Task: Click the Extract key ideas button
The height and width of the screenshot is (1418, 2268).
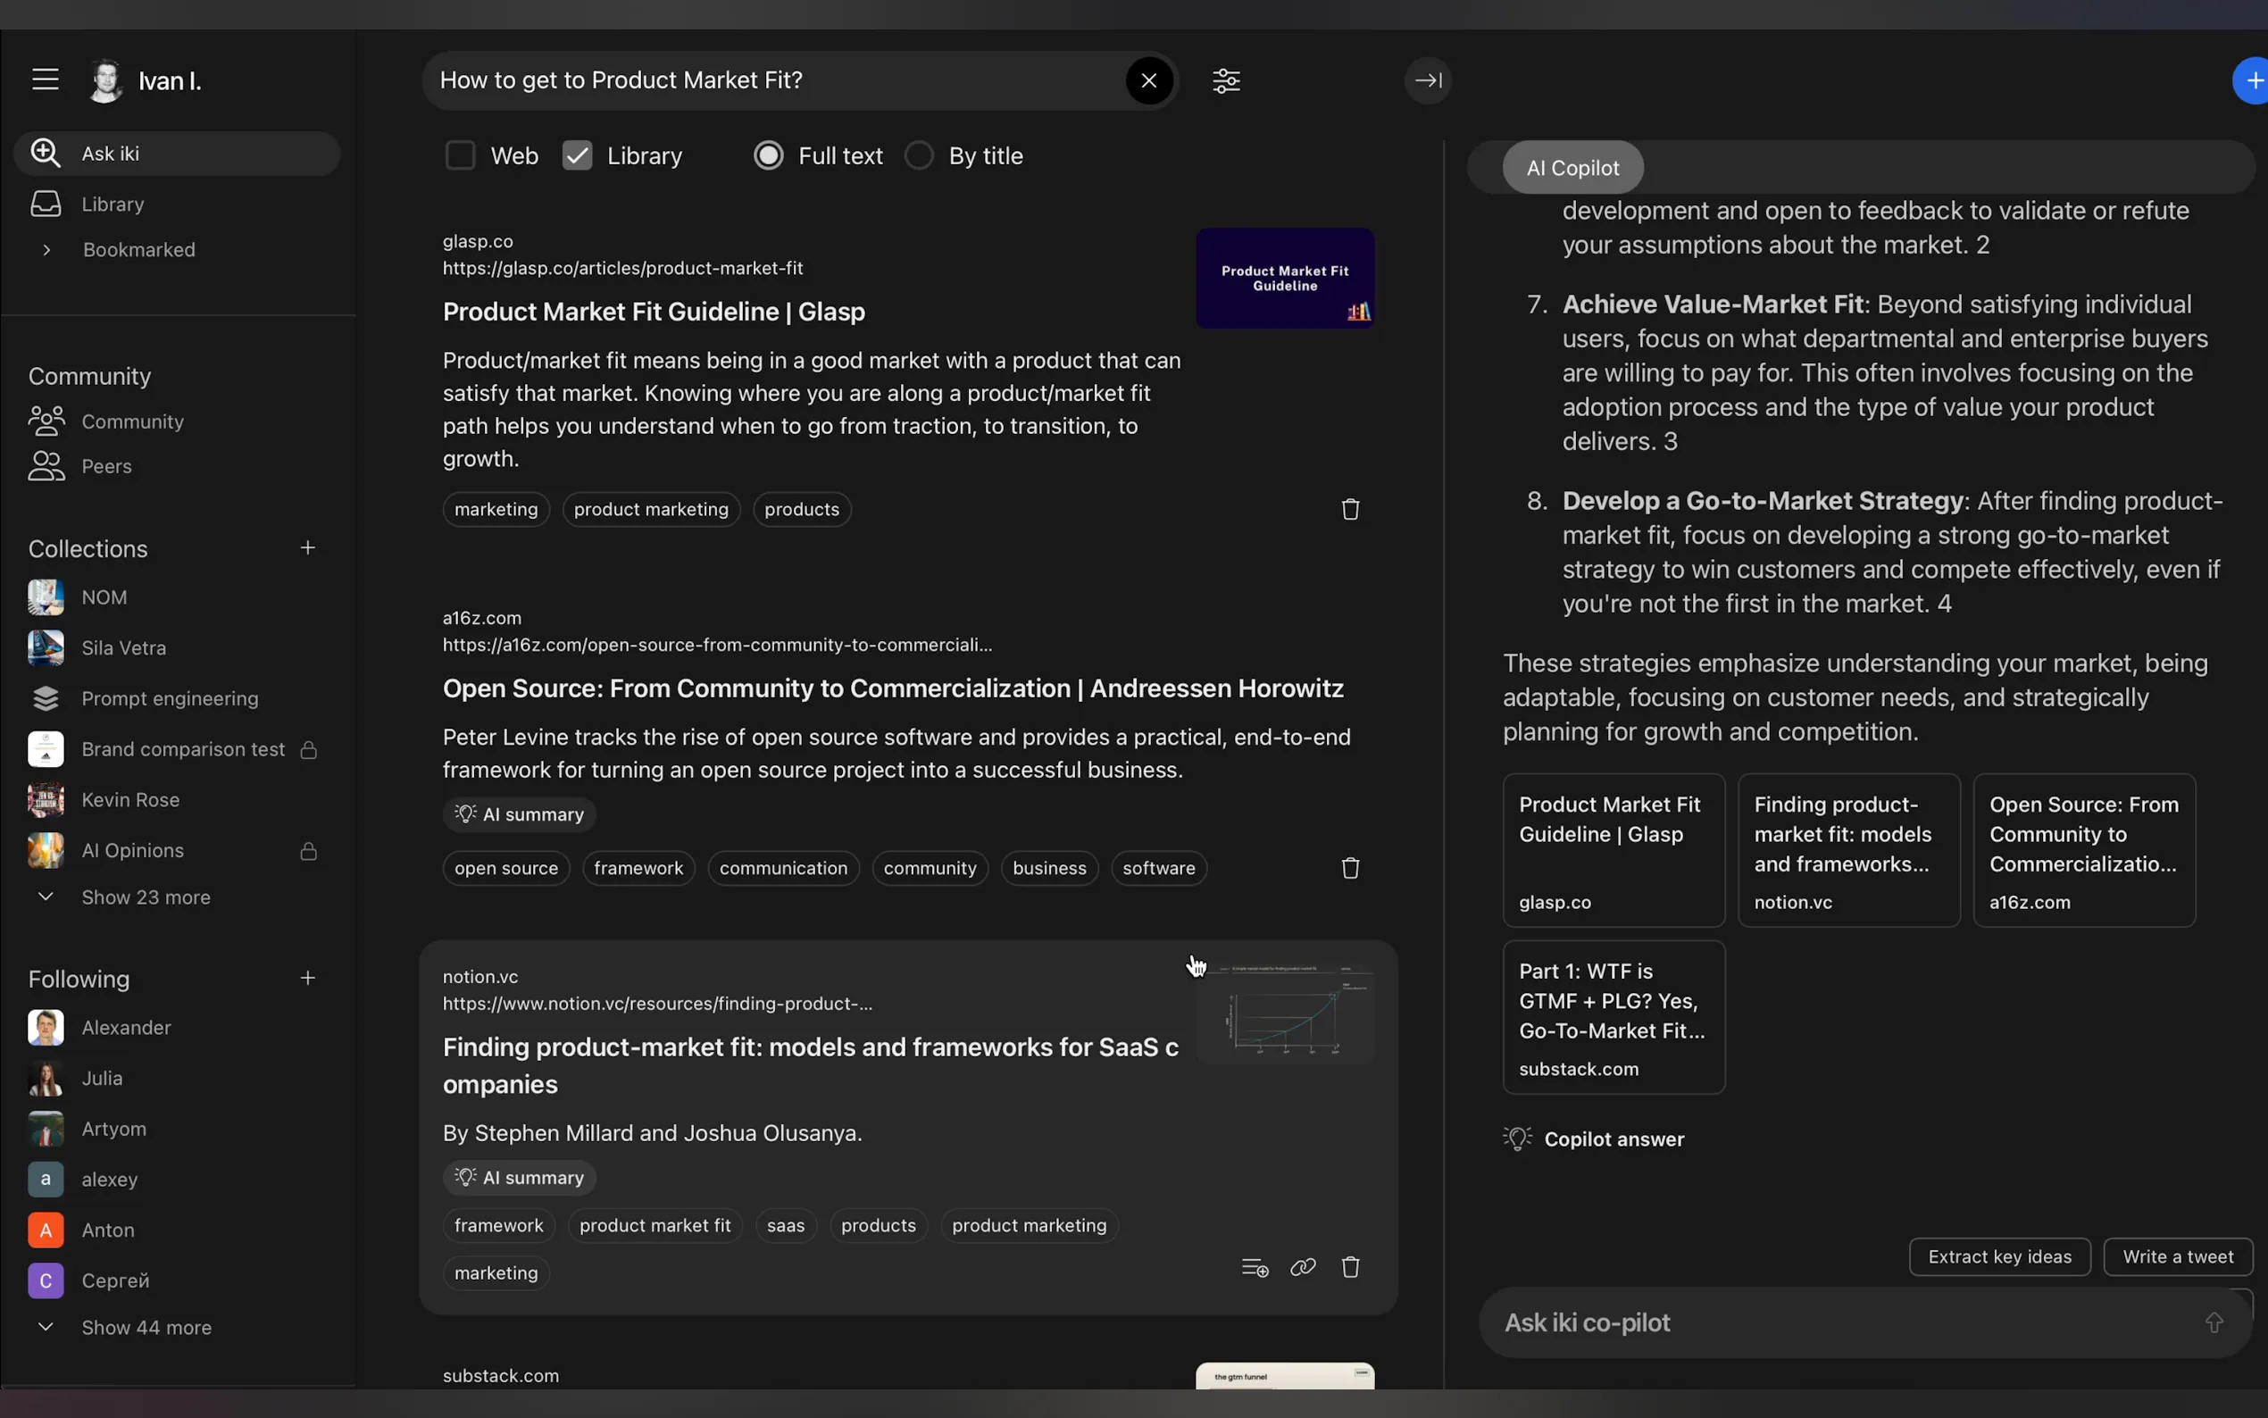Action: [x=1999, y=1256]
